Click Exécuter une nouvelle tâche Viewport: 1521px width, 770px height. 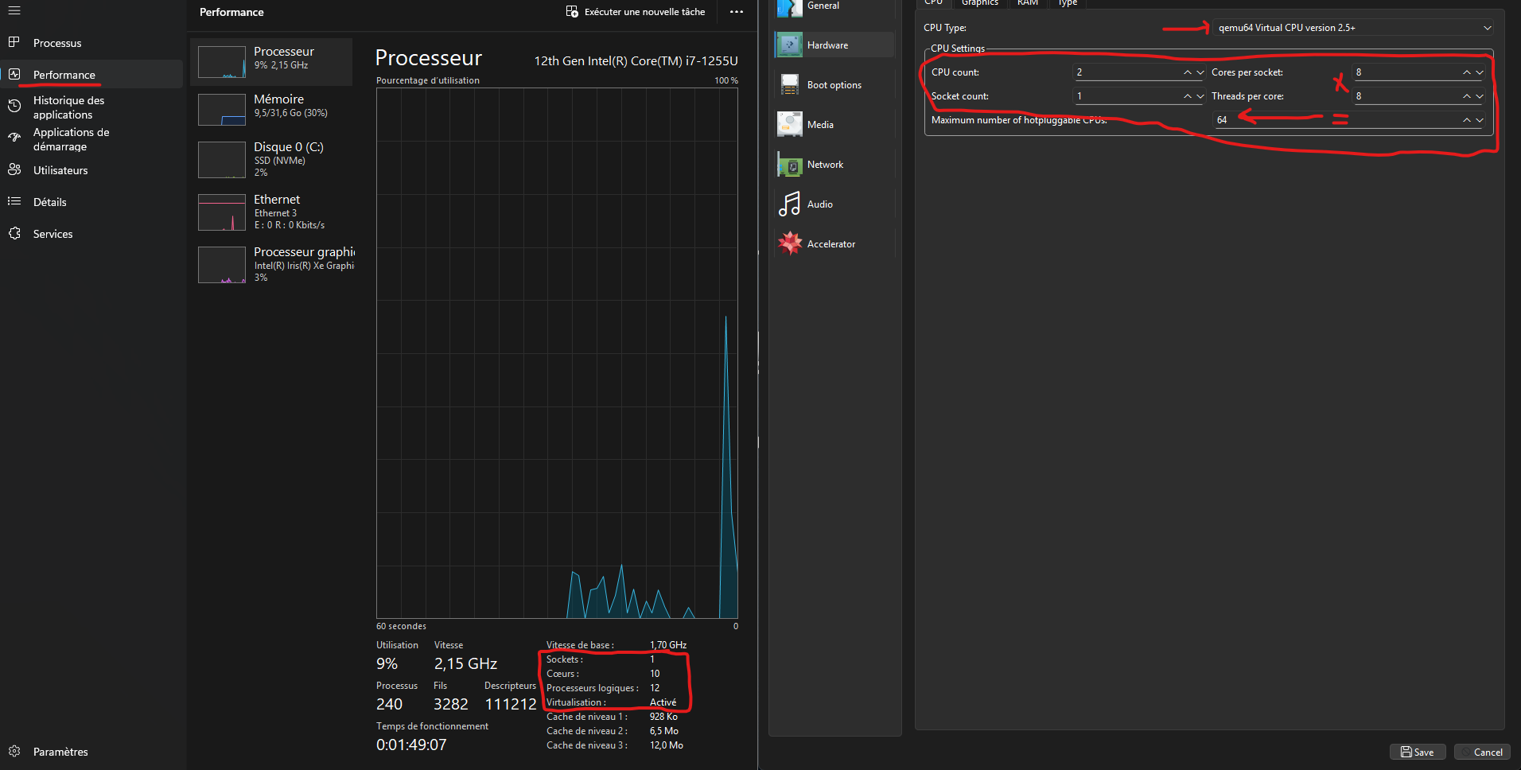[636, 12]
